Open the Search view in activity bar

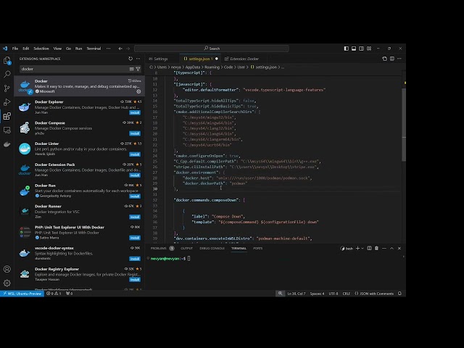(x=7, y=74)
